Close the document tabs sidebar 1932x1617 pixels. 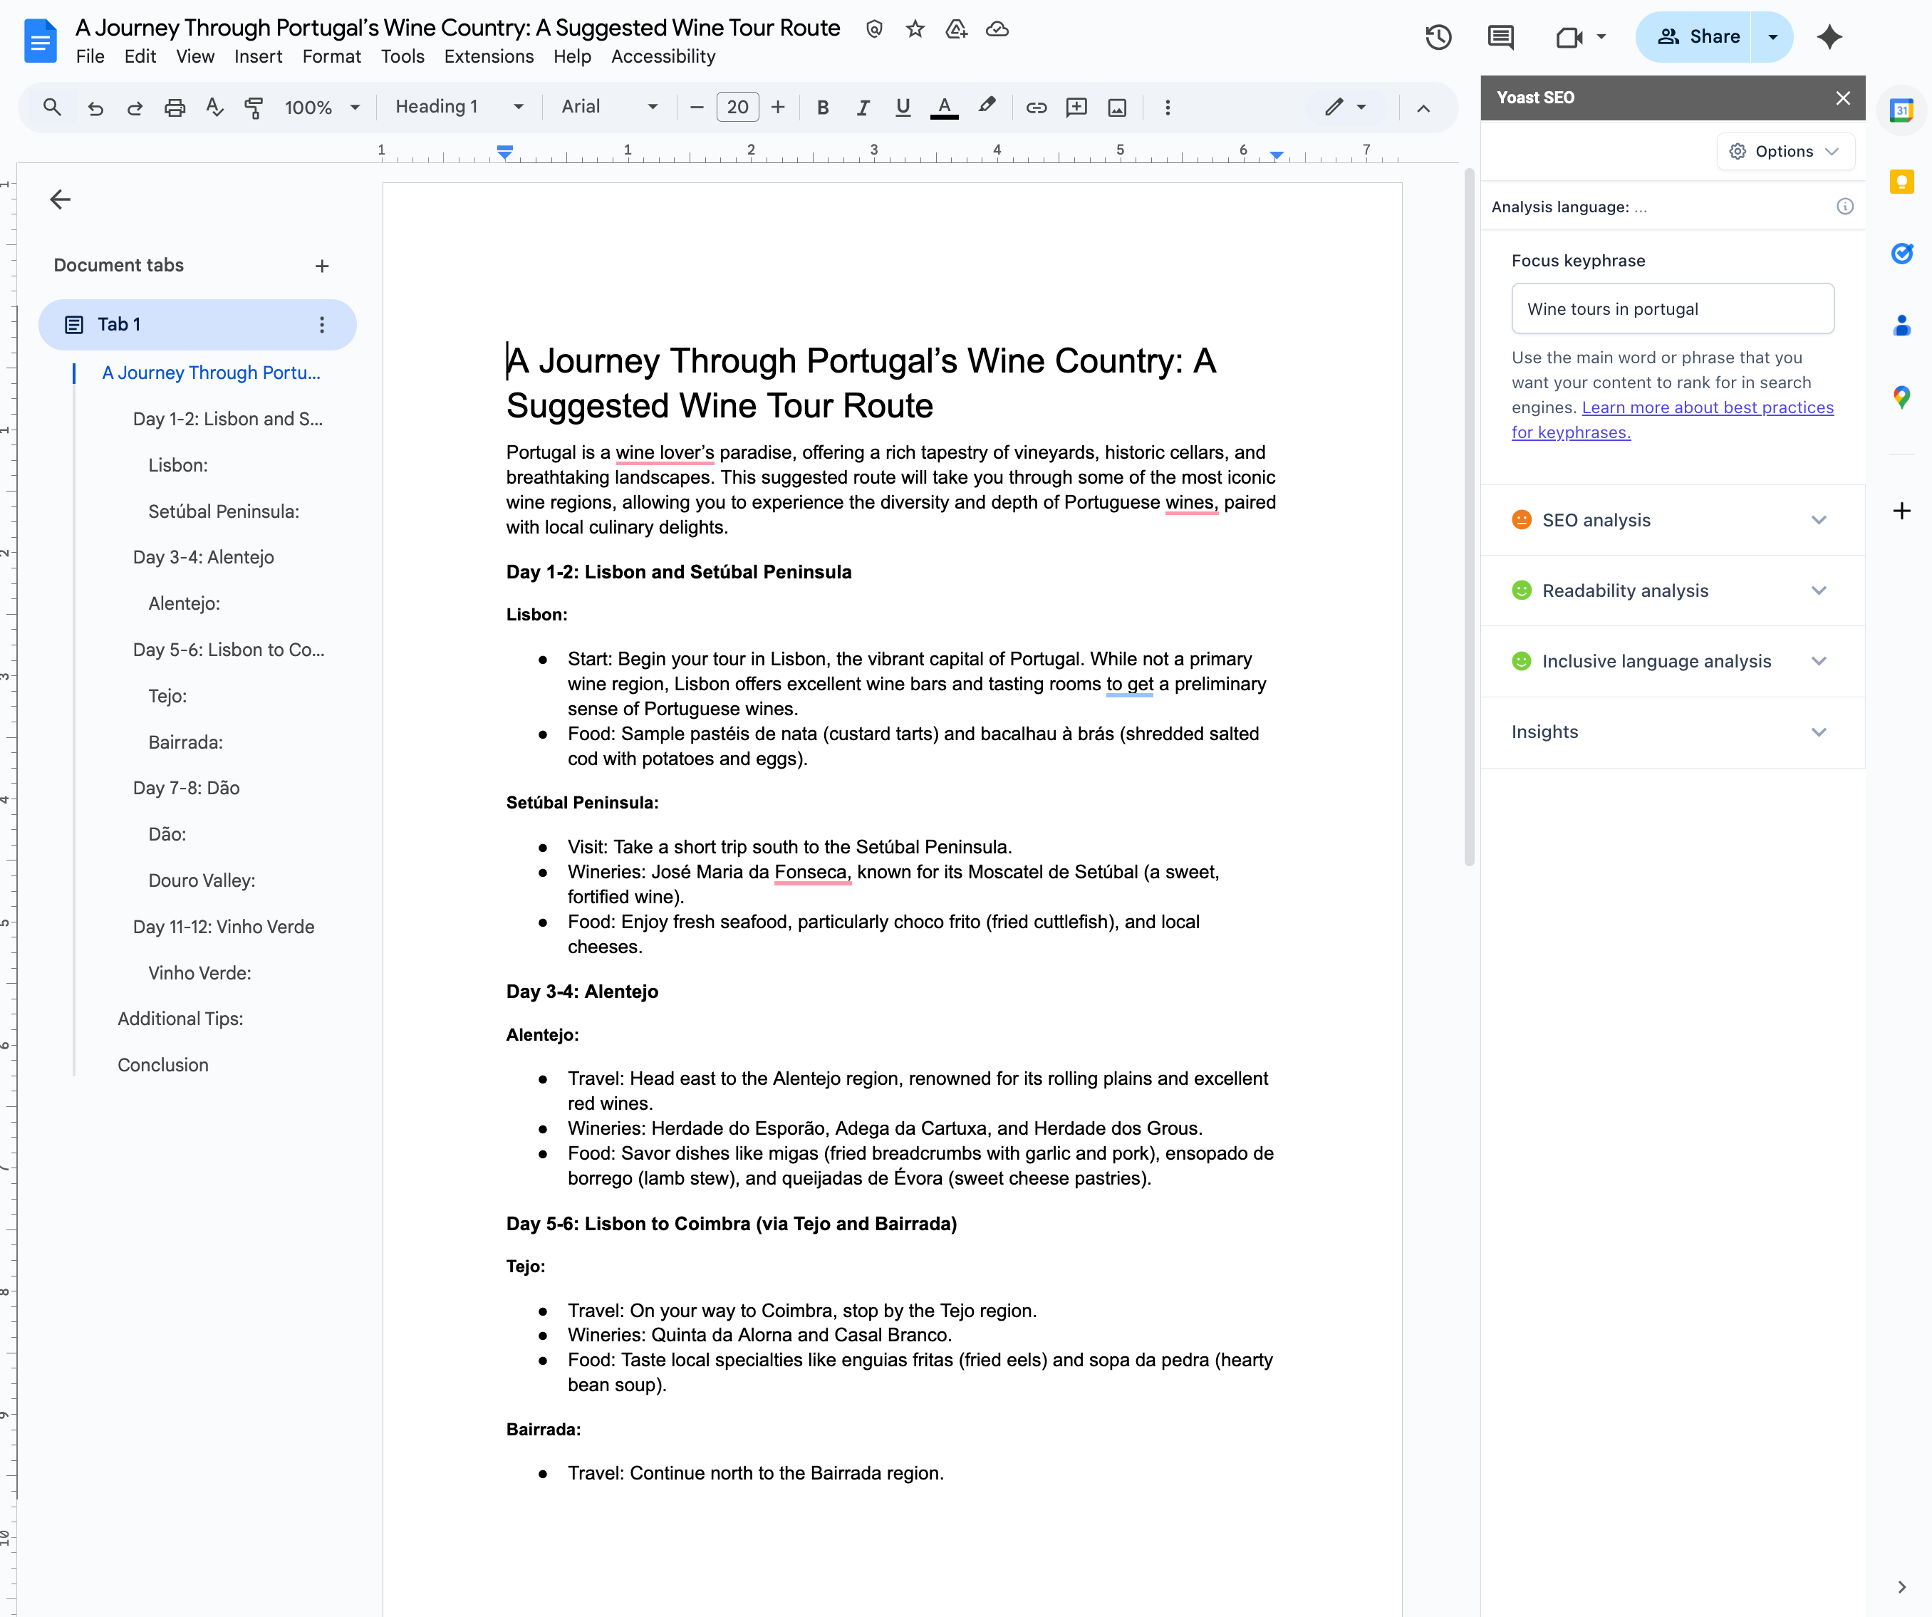(x=60, y=199)
